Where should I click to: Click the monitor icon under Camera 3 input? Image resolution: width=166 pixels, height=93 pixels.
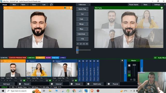coord(73,80)
